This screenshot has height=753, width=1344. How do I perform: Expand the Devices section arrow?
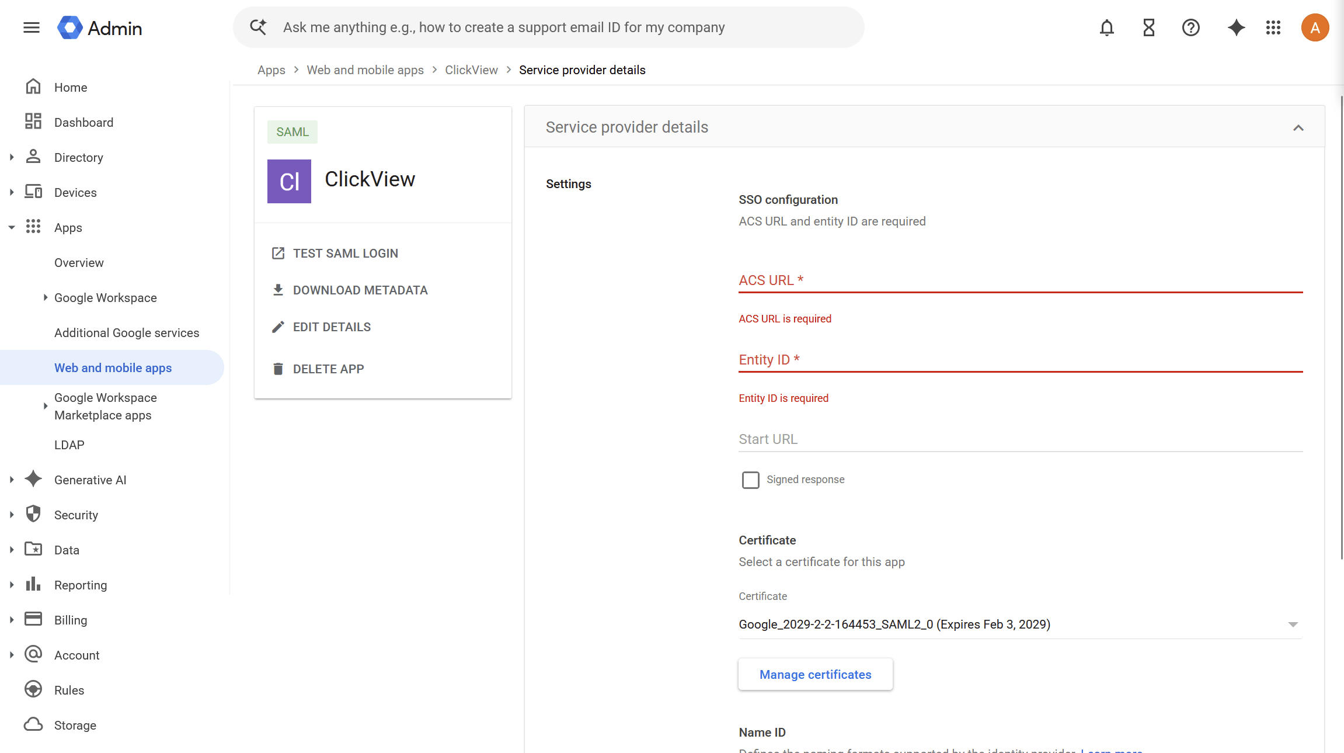tap(12, 192)
